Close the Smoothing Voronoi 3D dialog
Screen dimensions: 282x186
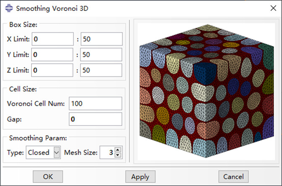point(273,8)
